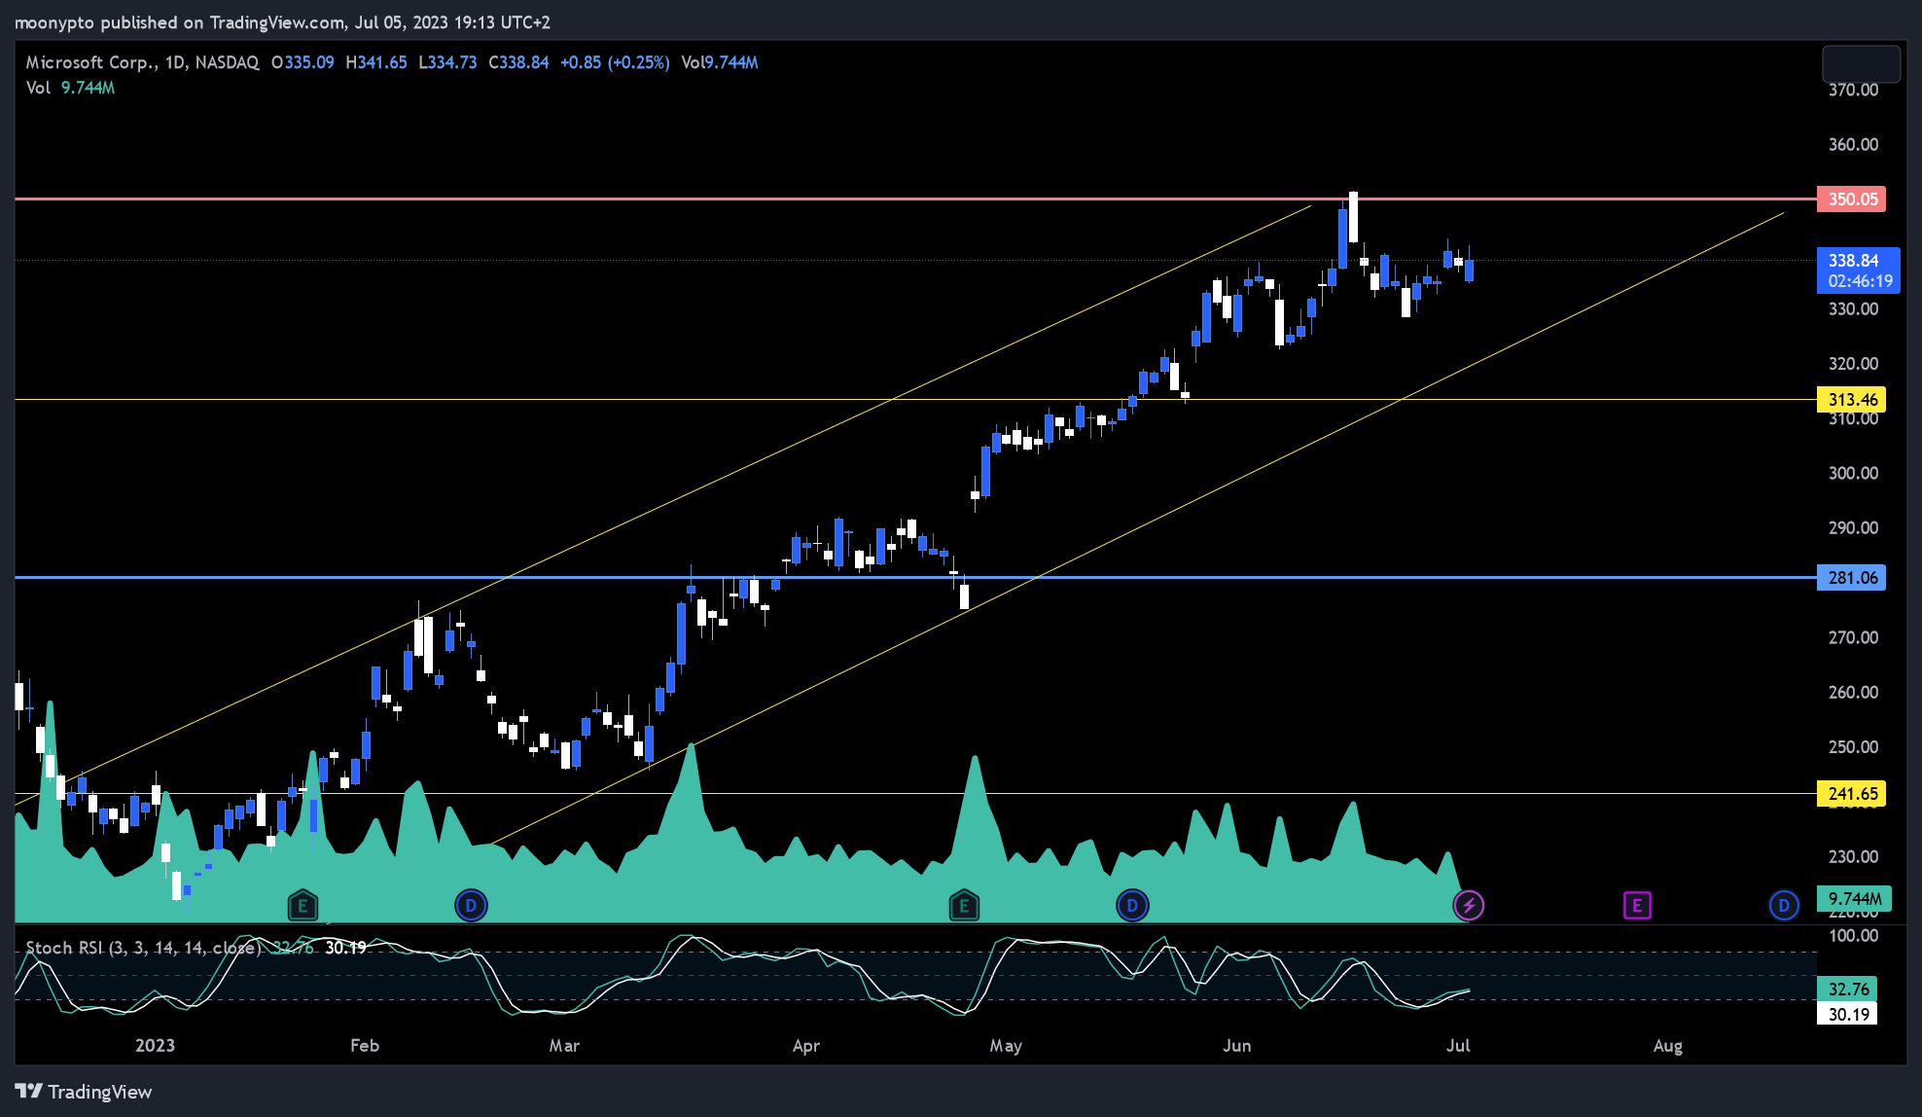The image size is (1922, 1117).
Task: Click the 100.00 Stoch RSI axis label
Action: [x=1853, y=936]
